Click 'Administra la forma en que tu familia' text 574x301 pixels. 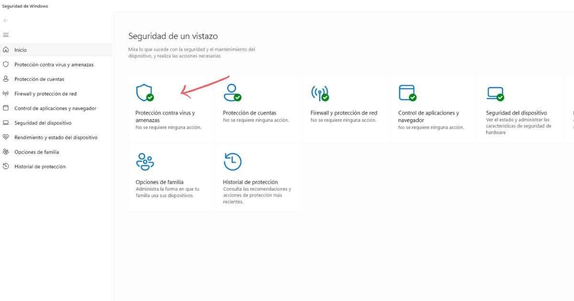pos(167,192)
